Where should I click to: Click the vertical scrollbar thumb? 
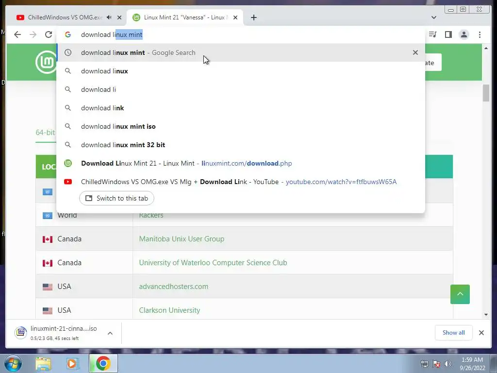pos(486,93)
